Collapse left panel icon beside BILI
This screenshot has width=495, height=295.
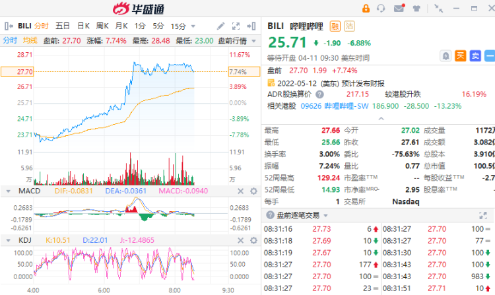point(9,26)
